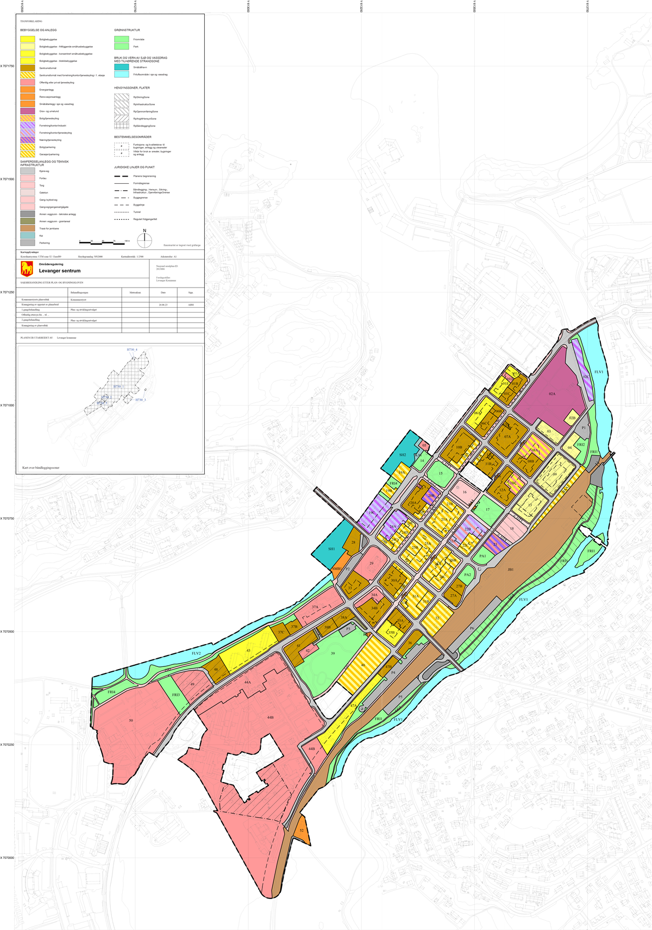This screenshot has width=652, height=930.
Task: Click the H730_1 zone in inset map
Action: (x=119, y=386)
